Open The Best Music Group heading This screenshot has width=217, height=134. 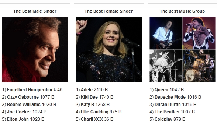point(182,11)
